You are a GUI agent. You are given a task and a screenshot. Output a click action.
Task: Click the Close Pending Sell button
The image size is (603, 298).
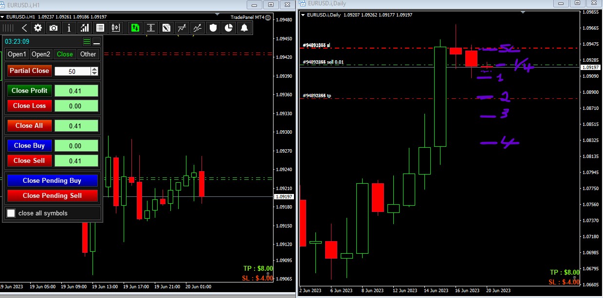tap(53, 195)
